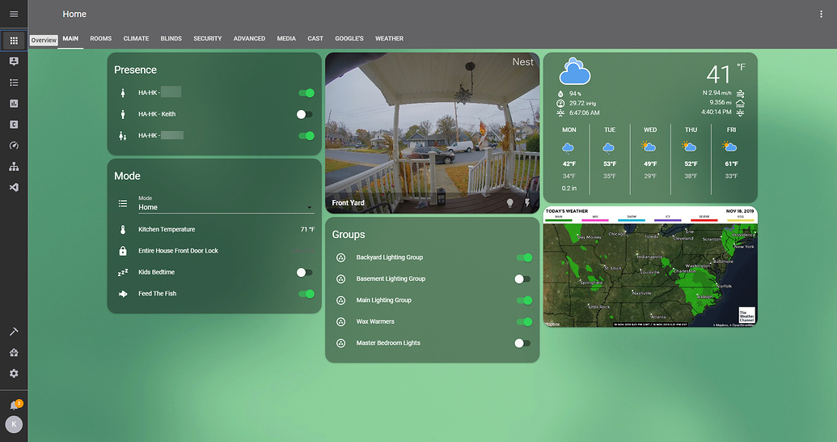Turn off Backyard Lighting Group switch
This screenshot has width=837, height=442.
(524, 257)
